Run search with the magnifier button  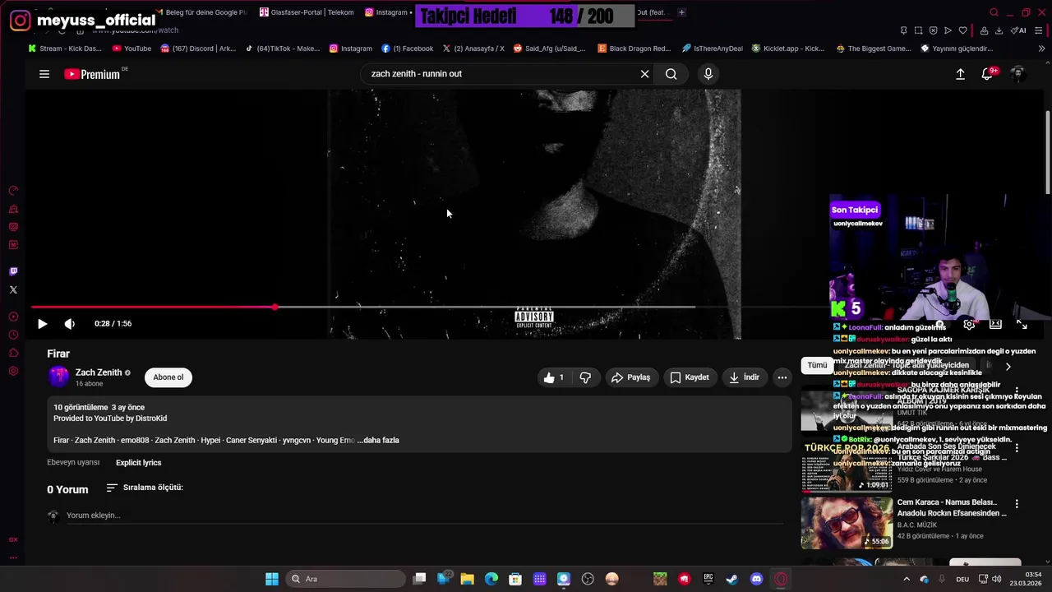coord(671,74)
